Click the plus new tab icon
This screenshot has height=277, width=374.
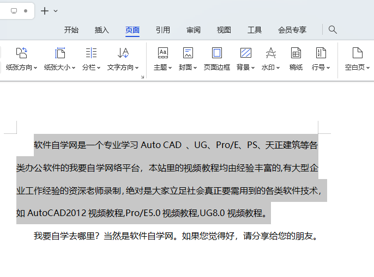[45, 11]
